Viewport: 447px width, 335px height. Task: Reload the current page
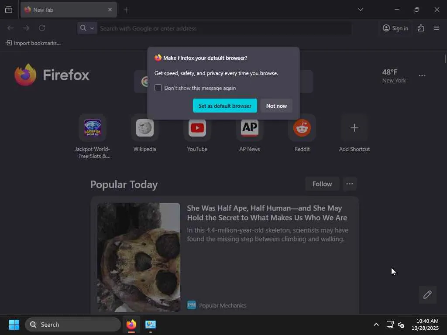coord(42,28)
